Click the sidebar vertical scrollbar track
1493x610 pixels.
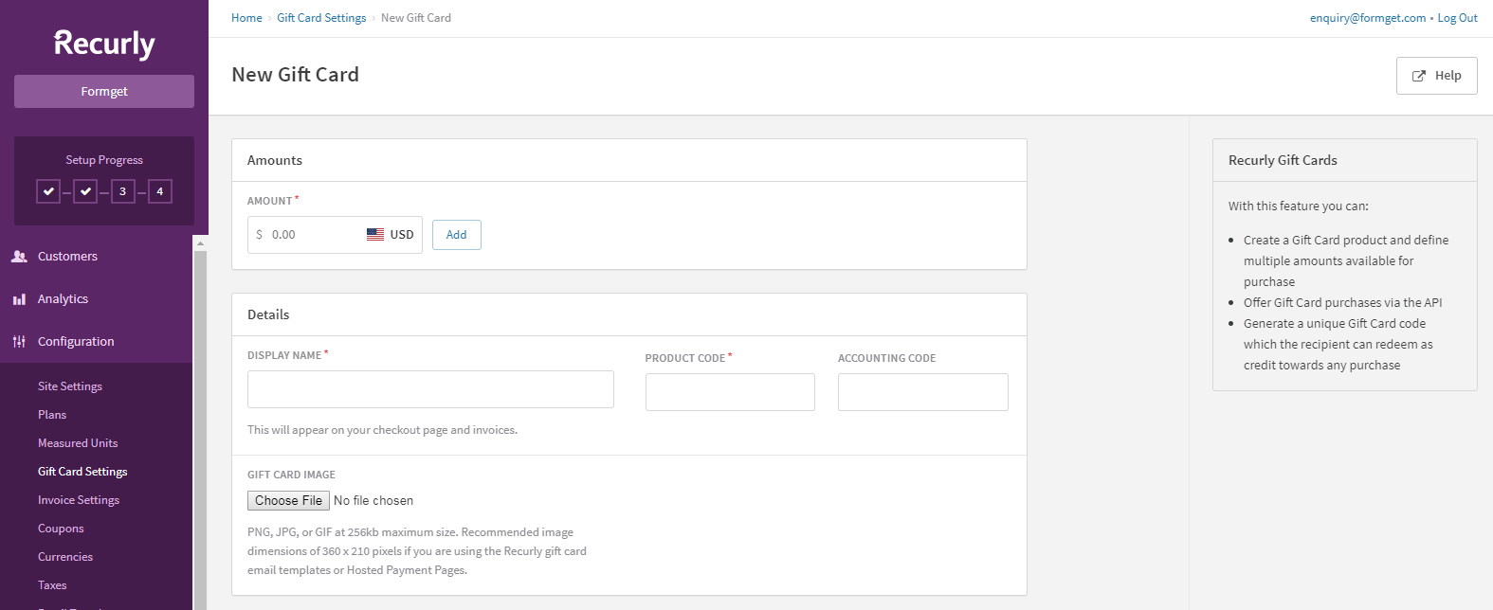click(x=200, y=431)
